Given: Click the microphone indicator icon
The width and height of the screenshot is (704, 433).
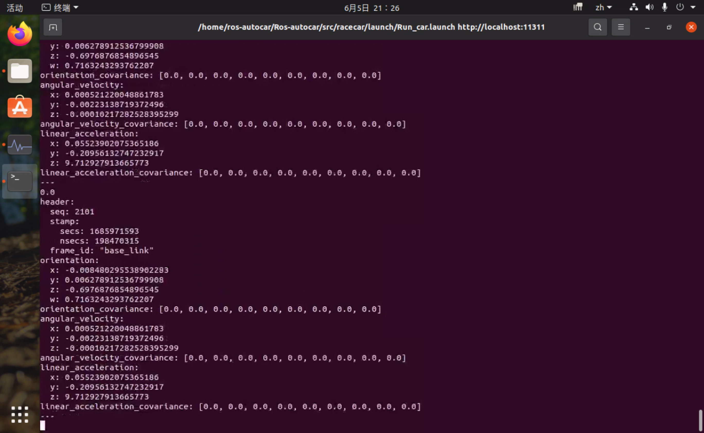Looking at the screenshot, I should pyautogui.click(x=665, y=7).
